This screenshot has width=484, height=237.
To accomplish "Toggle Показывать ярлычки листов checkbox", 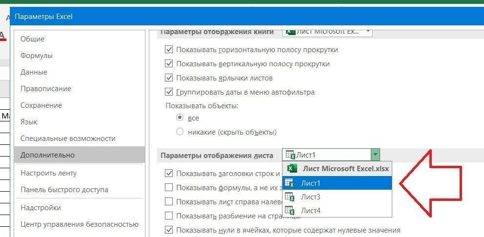I will (169, 78).
